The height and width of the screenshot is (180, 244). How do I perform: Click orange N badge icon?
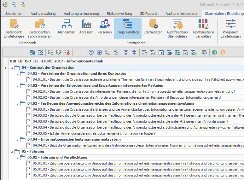[223, 52]
